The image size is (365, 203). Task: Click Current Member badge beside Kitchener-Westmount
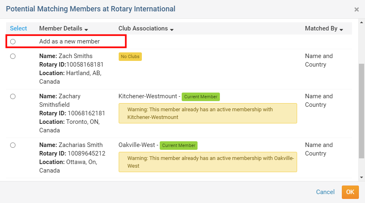[200, 97]
